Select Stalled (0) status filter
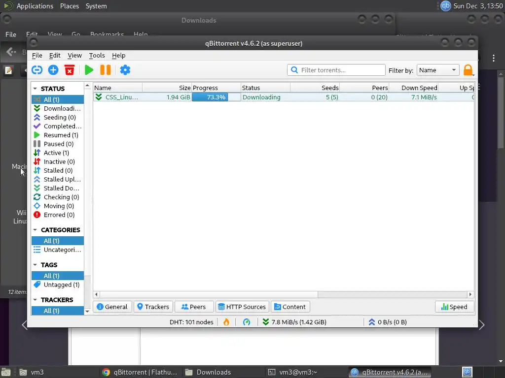The width and height of the screenshot is (505, 378). tap(58, 170)
